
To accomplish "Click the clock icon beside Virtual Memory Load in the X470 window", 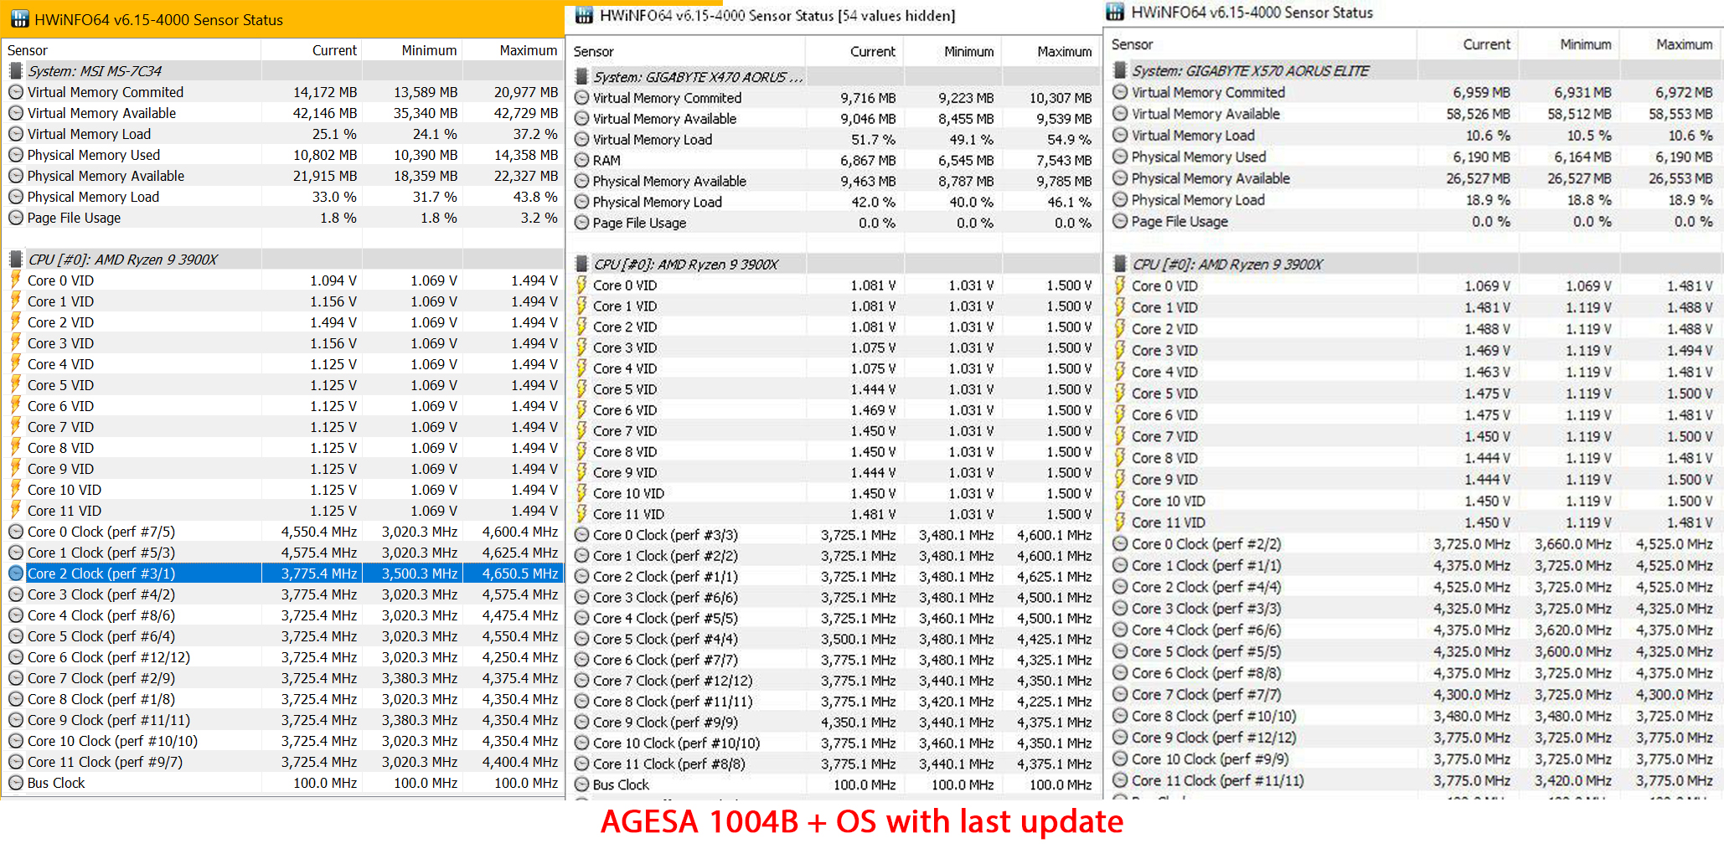I will coord(581,139).
